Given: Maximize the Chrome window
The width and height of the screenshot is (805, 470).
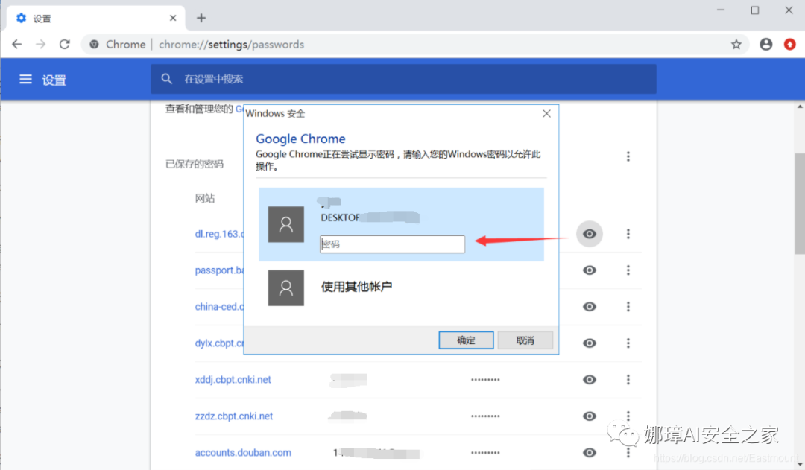Looking at the screenshot, I should pos(754,10).
